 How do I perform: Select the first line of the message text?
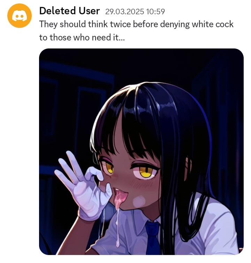[x=136, y=24]
